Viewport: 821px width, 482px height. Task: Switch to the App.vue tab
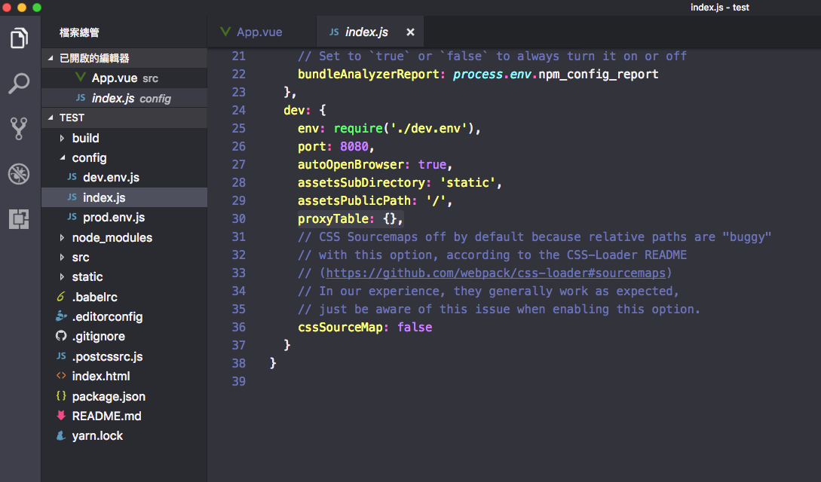(259, 32)
